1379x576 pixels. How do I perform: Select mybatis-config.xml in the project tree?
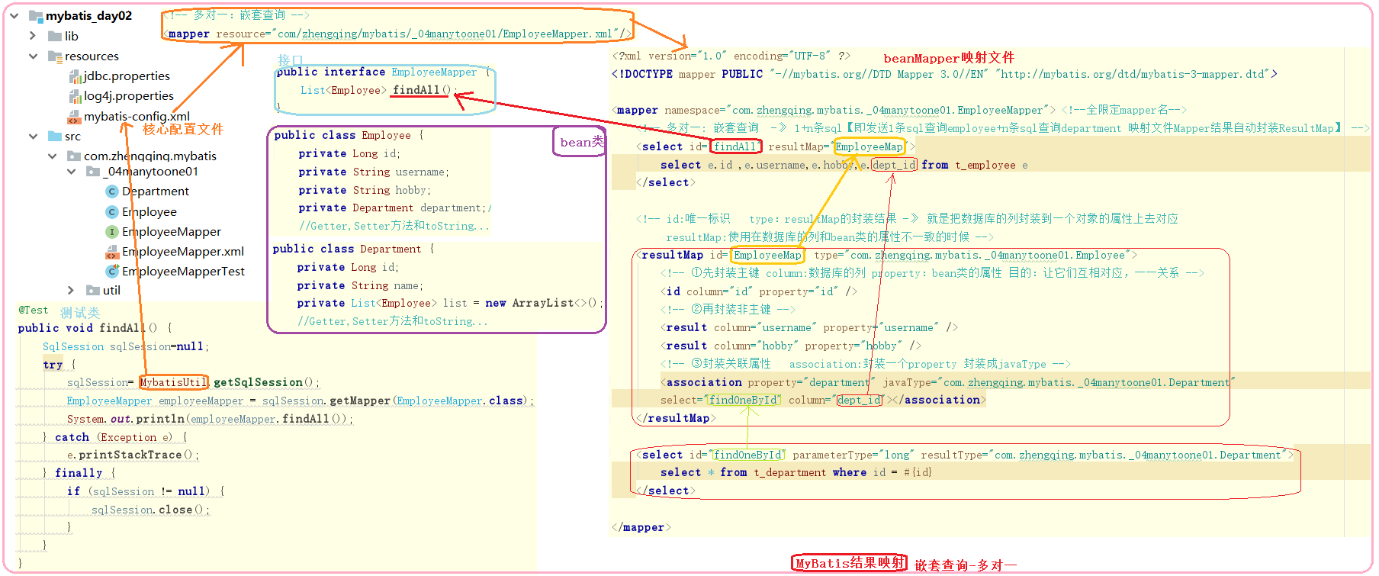pos(137,116)
